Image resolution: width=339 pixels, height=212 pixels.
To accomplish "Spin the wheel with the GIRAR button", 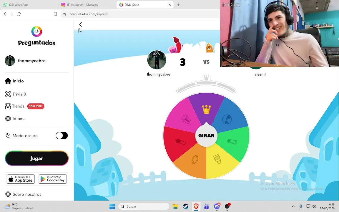I will pos(206,136).
